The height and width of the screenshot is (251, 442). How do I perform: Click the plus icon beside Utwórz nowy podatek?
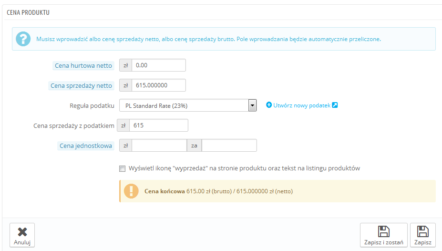click(x=269, y=105)
